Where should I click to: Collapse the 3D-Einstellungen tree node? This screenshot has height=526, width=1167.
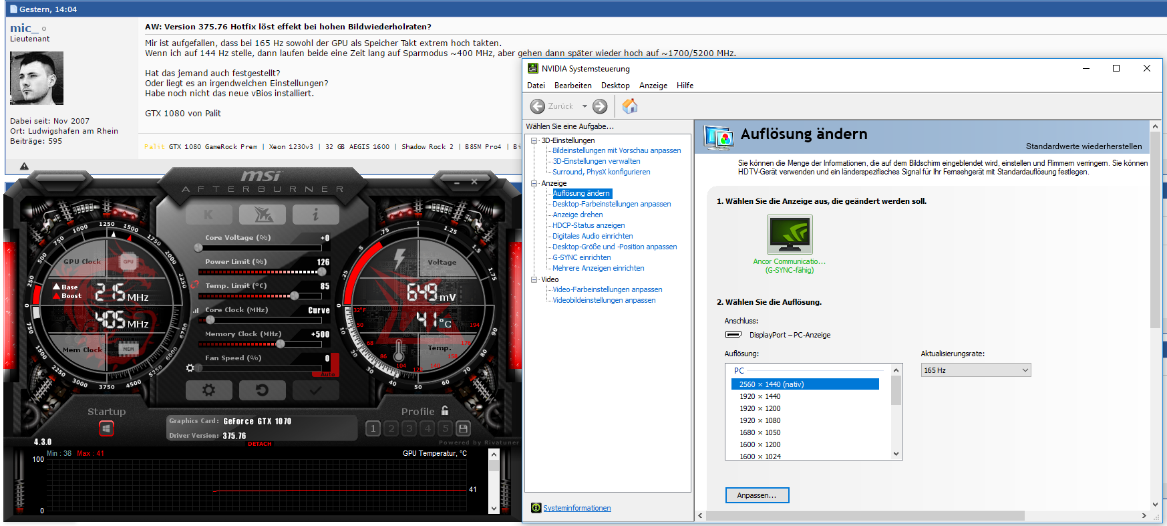(534, 140)
